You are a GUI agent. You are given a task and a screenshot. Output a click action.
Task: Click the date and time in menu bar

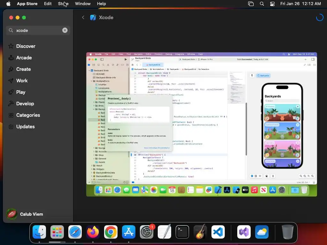point(300,4)
